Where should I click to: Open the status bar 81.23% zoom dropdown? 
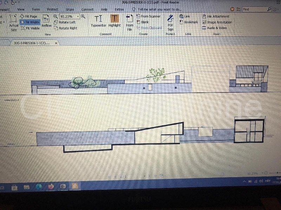(x=262, y=173)
